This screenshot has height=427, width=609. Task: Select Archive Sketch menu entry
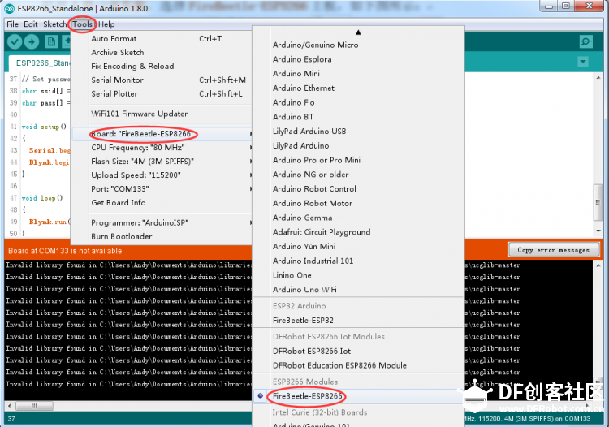pyautogui.click(x=162, y=53)
